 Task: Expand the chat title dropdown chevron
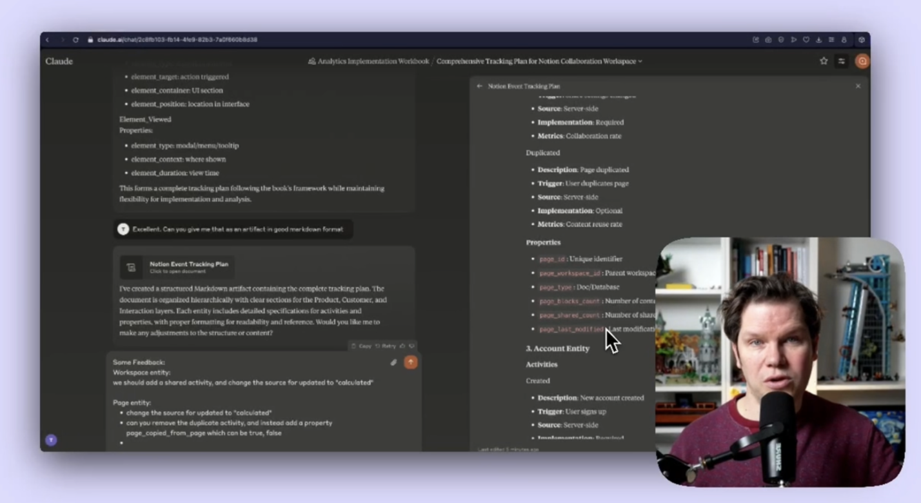[x=640, y=62]
